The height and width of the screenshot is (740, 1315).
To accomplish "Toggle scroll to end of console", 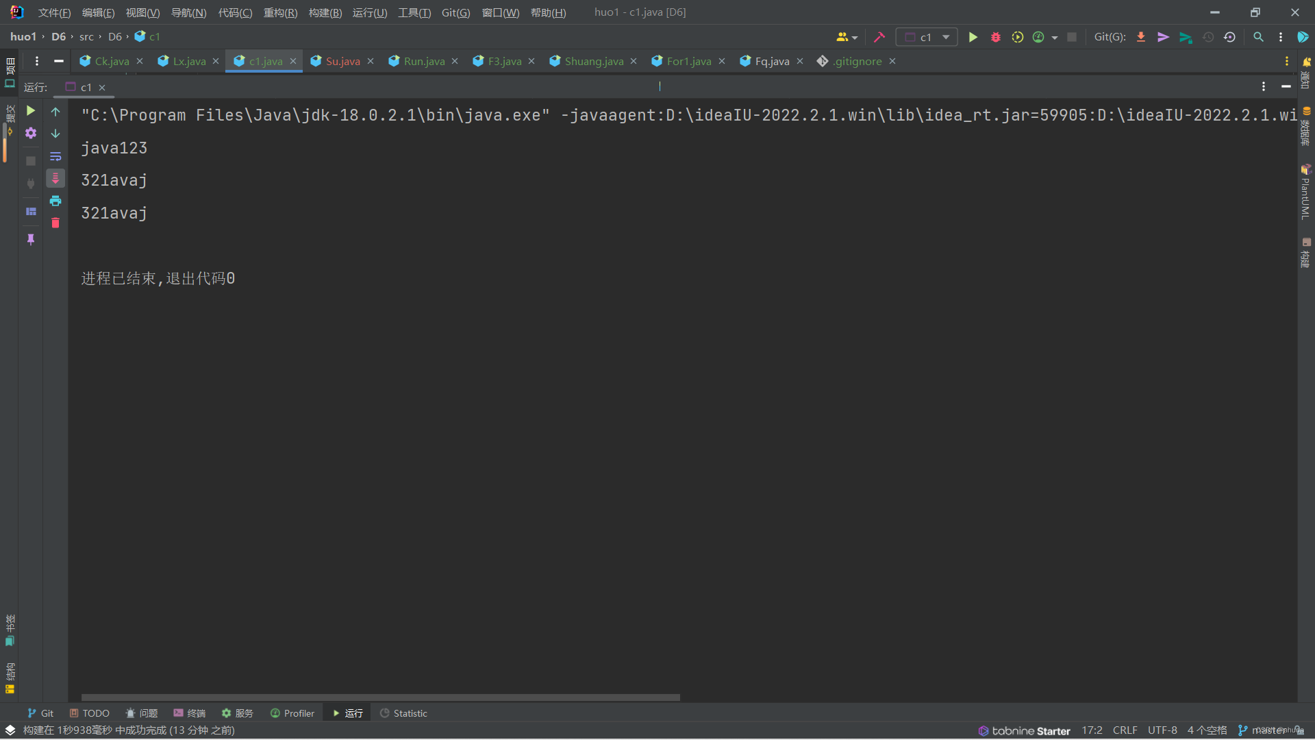I will pos(55,178).
